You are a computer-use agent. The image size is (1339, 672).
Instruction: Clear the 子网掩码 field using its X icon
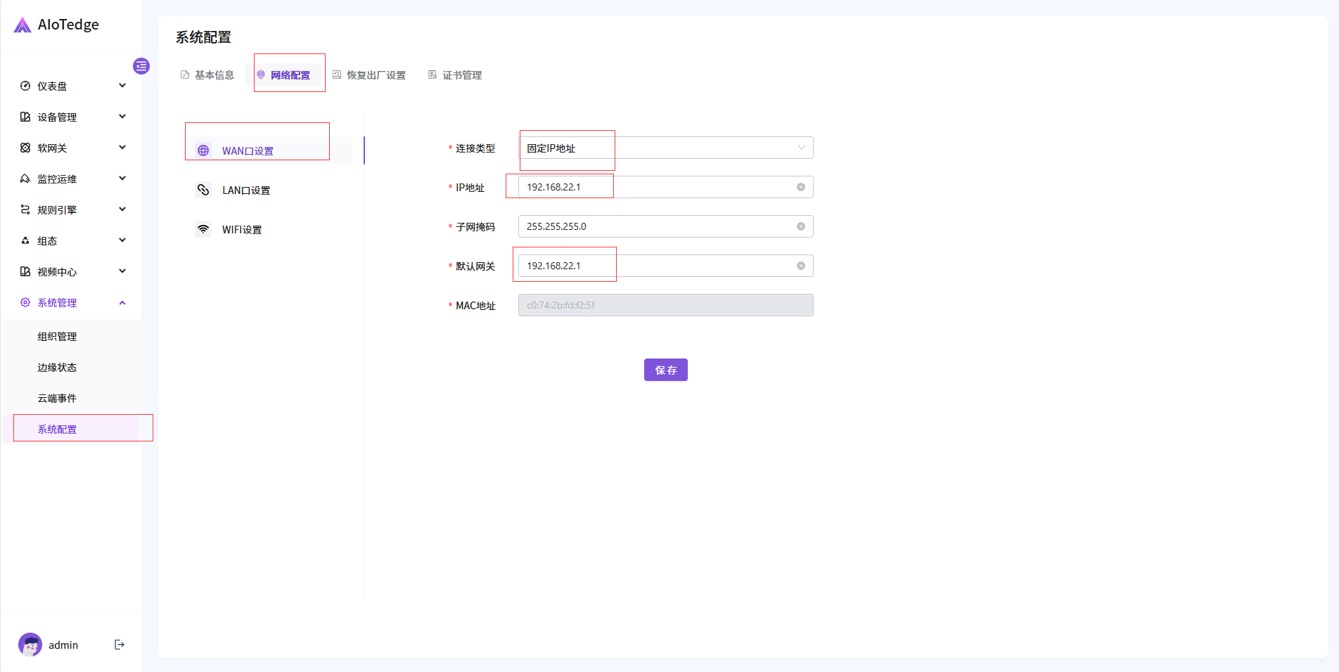click(x=800, y=226)
